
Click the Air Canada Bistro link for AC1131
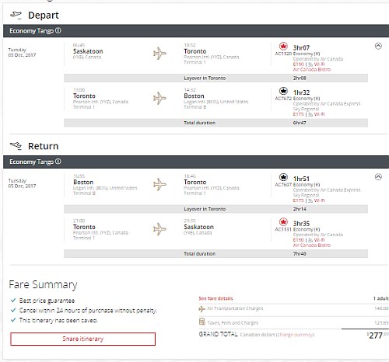pyautogui.click(x=312, y=245)
